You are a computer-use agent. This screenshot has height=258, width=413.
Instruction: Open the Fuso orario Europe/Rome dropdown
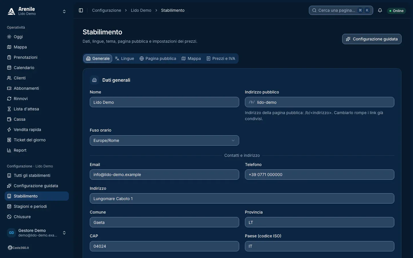(x=164, y=140)
